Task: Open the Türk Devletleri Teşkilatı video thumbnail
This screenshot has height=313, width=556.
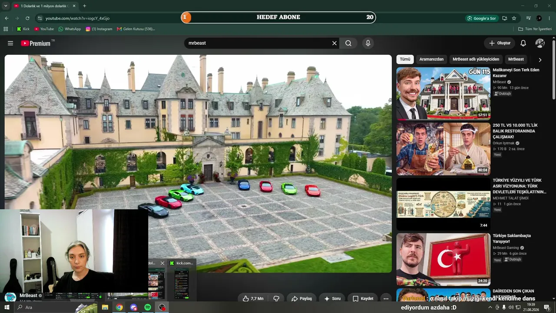Action: tap(443, 204)
